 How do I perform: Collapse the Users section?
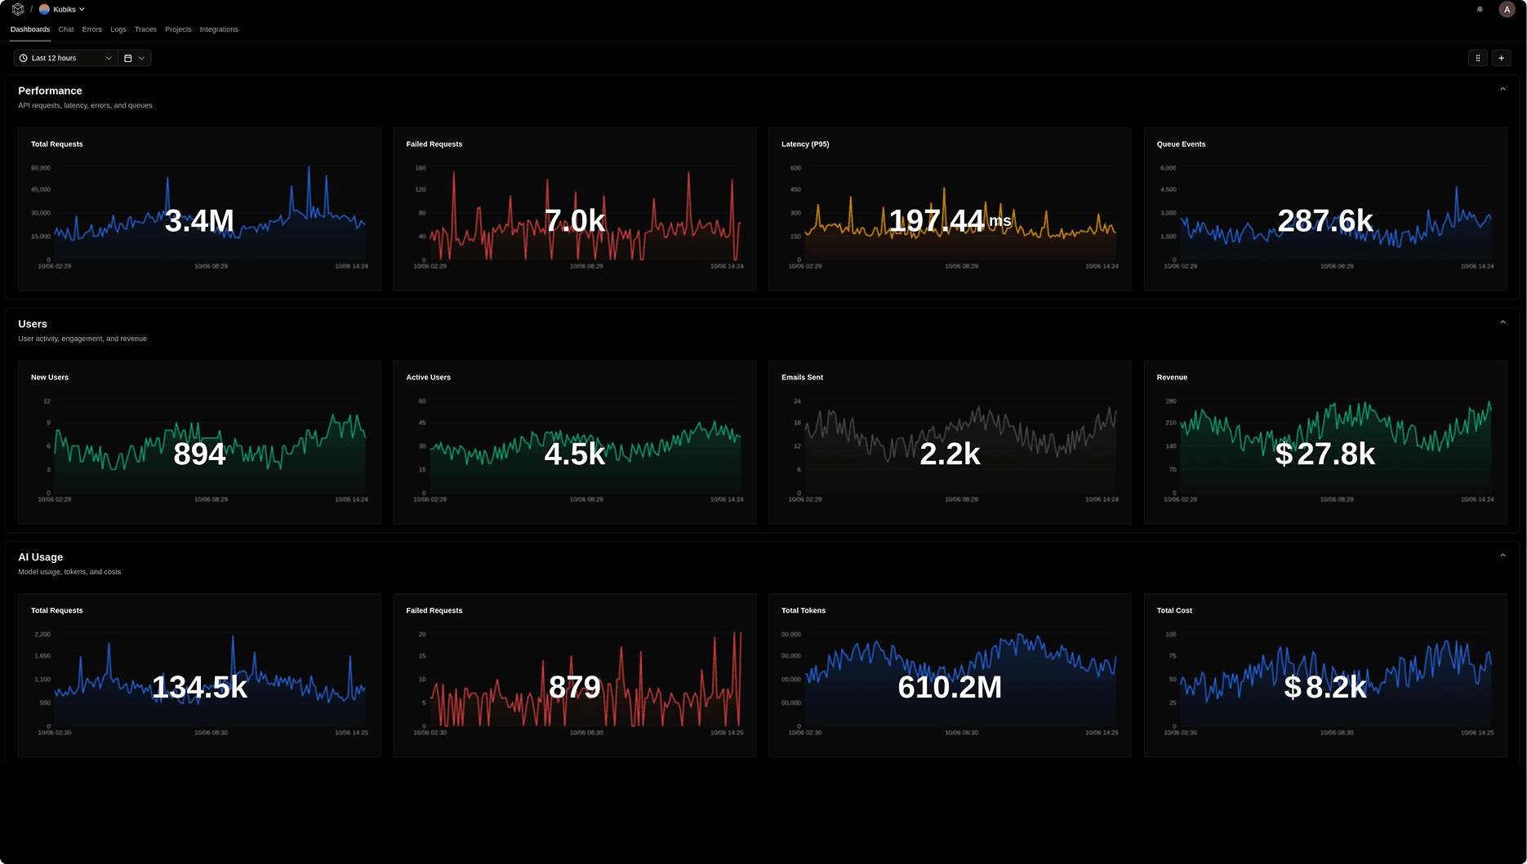pyautogui.click(x=1503, y=323)
